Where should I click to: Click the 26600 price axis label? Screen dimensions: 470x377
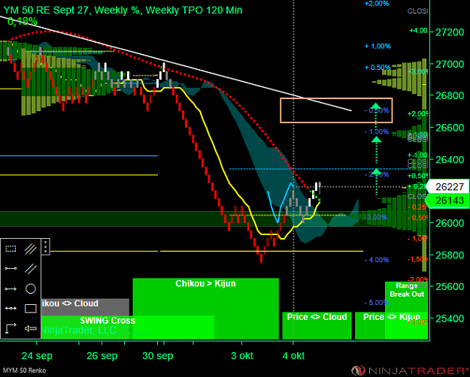451,128
